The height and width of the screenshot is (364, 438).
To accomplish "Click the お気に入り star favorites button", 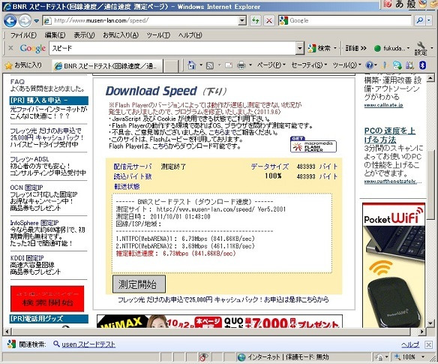I will [x=23, y=65].
